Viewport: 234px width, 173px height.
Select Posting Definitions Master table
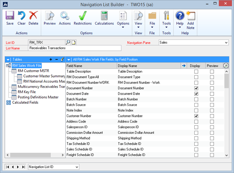tap(38, 97)
